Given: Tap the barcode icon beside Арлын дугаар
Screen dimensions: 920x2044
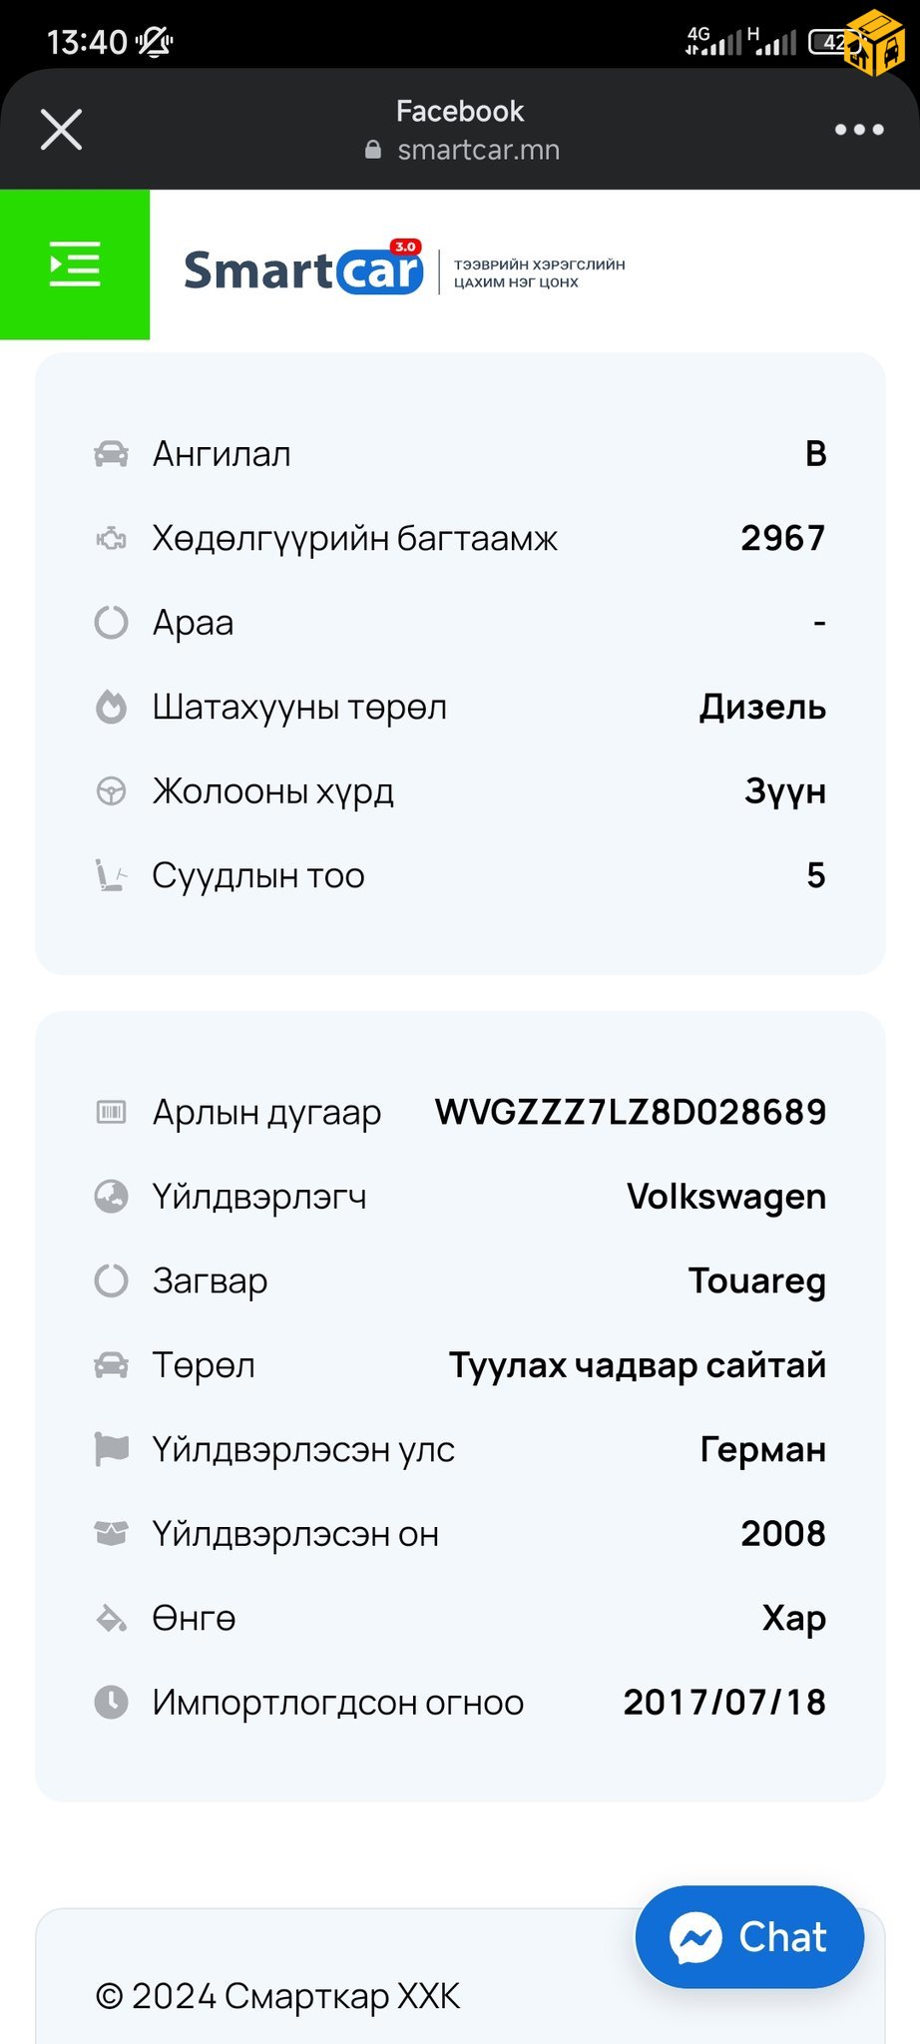Looking at the screenshot, I should [x=111, y=1112].
